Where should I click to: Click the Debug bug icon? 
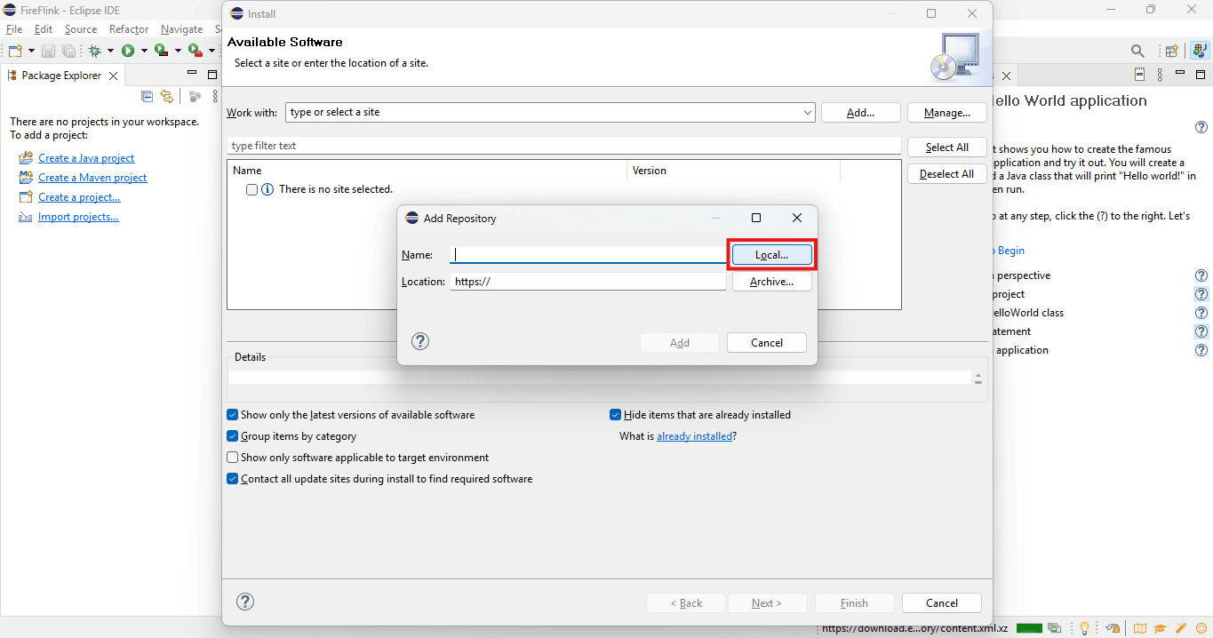94,51
